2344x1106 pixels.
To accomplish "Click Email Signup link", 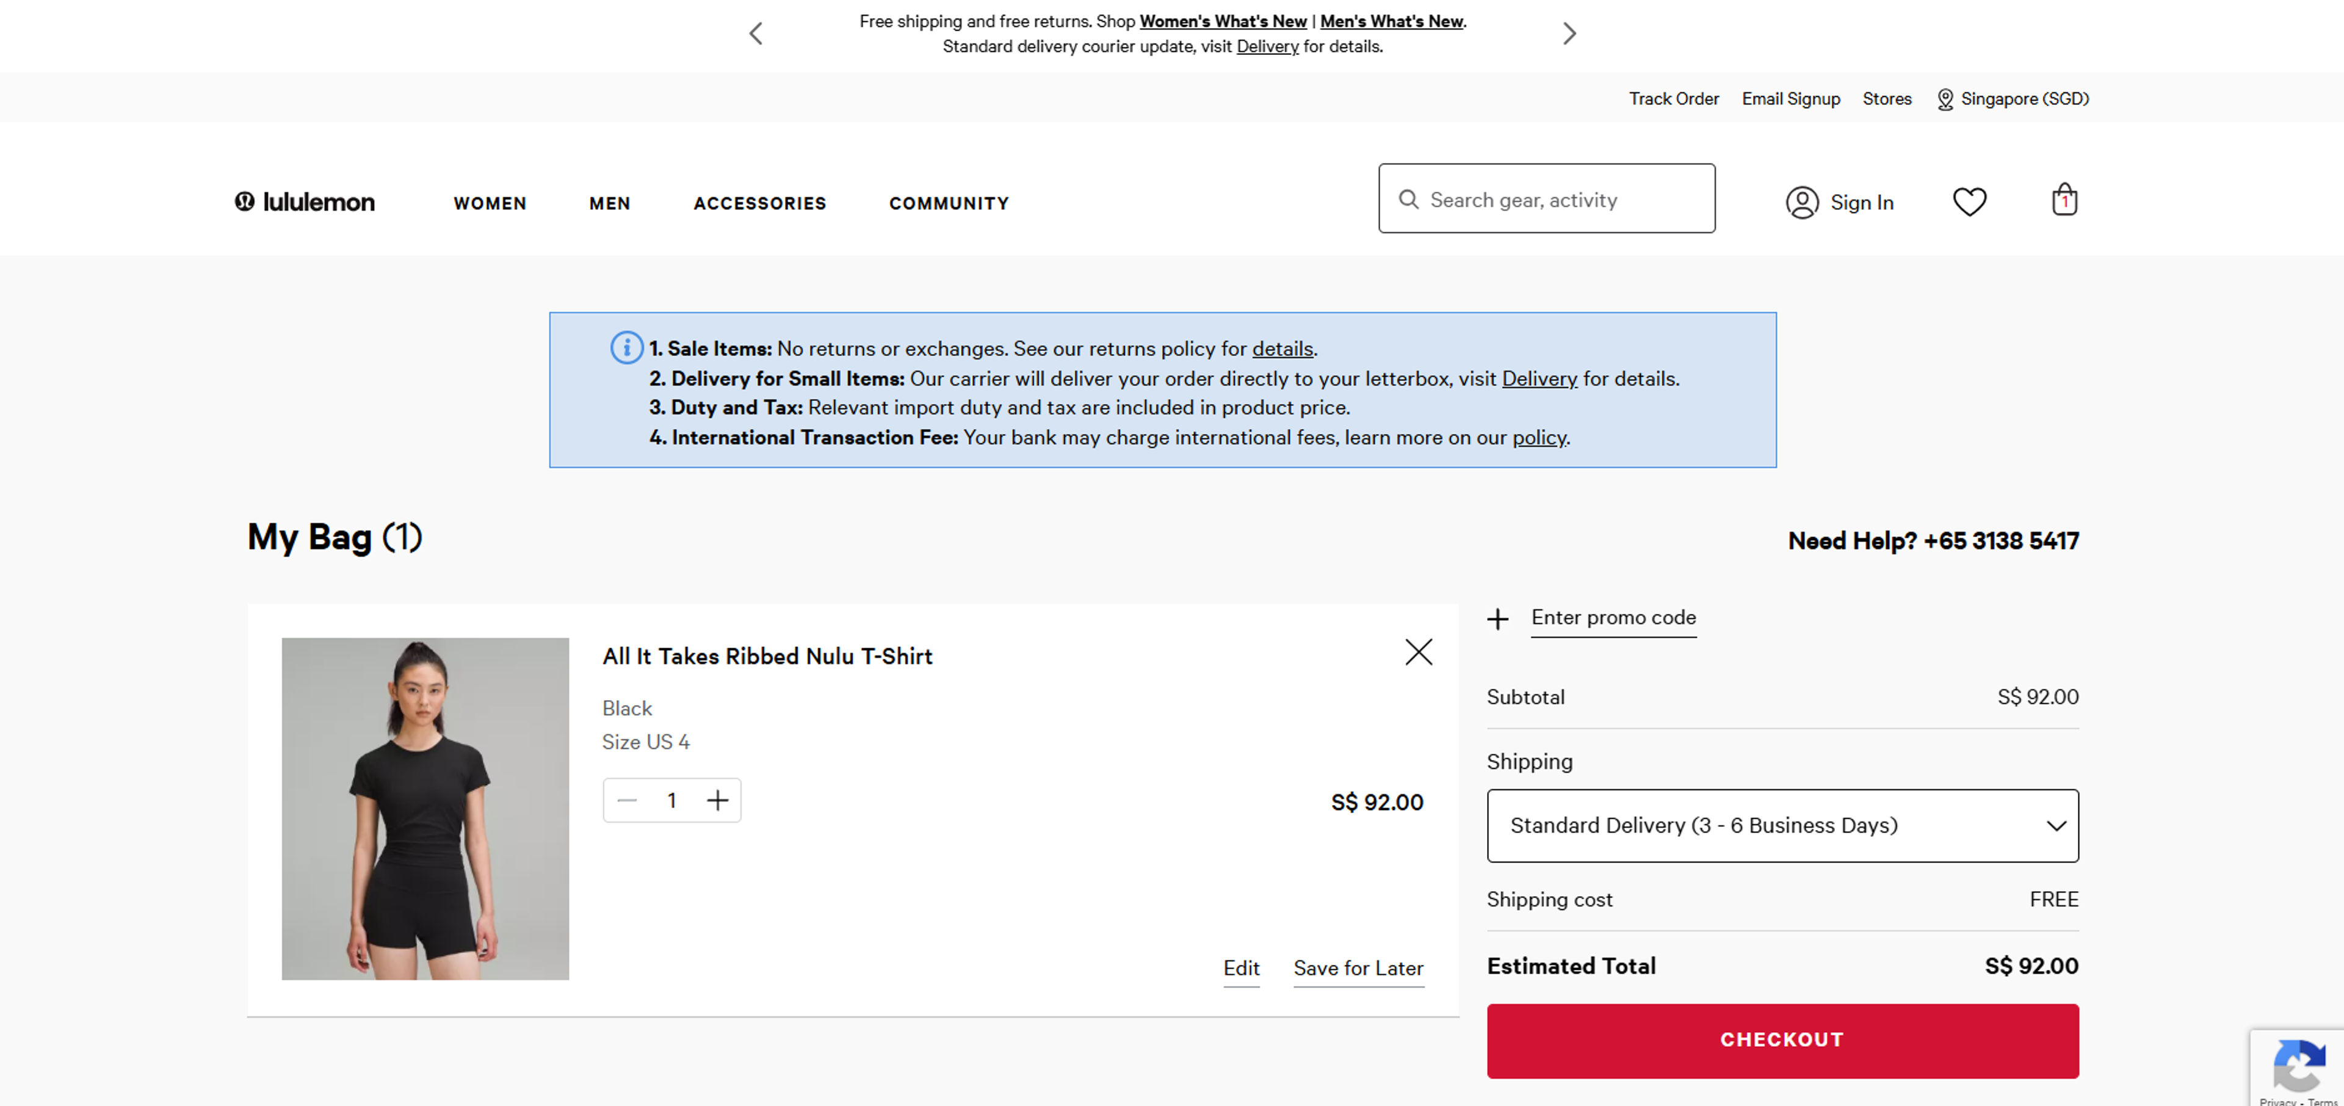I will [1790, 98].
